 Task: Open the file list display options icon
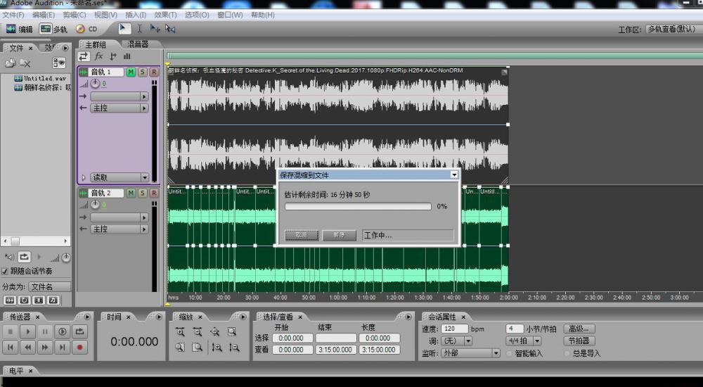(59, 63)
